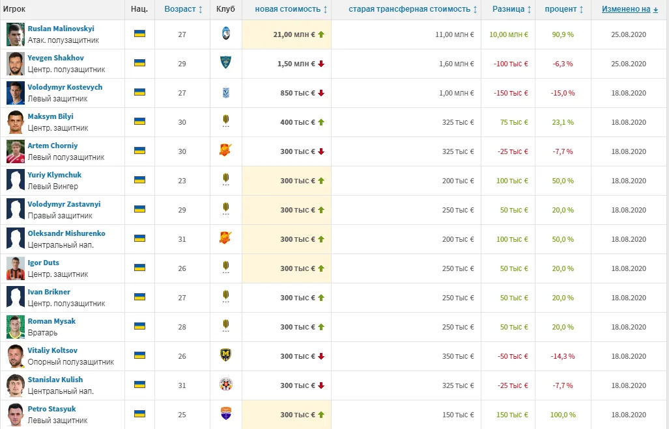Click the club crest in Petro Stasyuk's row

(x=225, y=414)
